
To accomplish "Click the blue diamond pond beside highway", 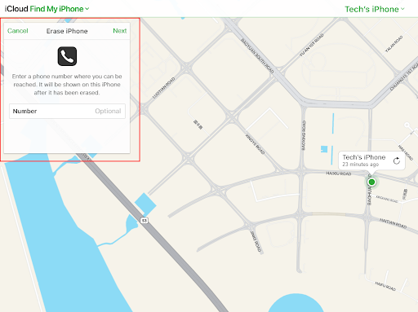I will (145, 204).
